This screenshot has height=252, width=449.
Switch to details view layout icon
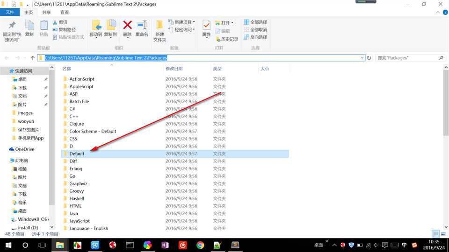pos(435,234)
